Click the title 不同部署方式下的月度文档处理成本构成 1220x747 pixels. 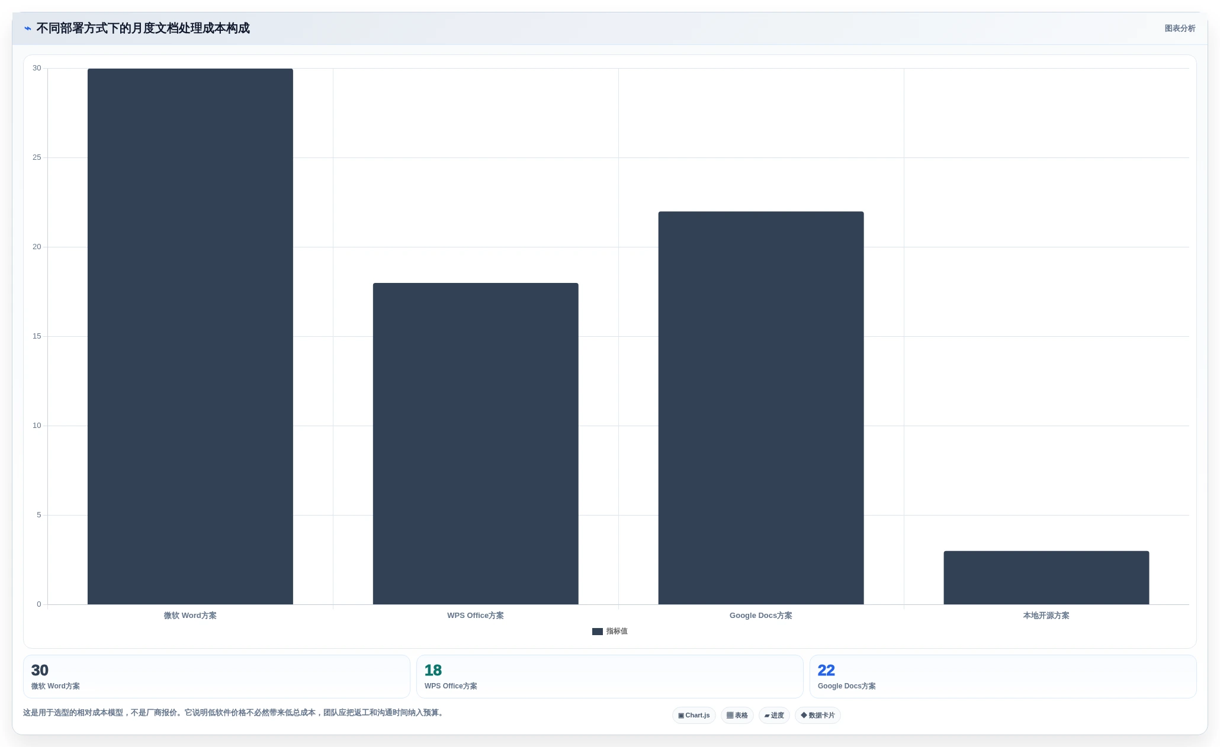(x=143, y=28)
